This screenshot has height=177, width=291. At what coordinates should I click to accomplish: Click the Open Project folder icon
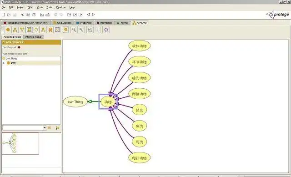9,15
